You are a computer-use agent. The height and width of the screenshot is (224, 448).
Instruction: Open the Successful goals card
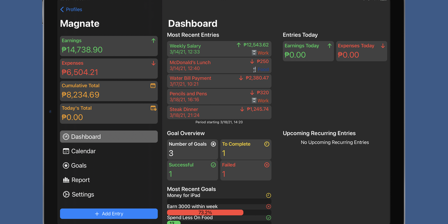192,170
